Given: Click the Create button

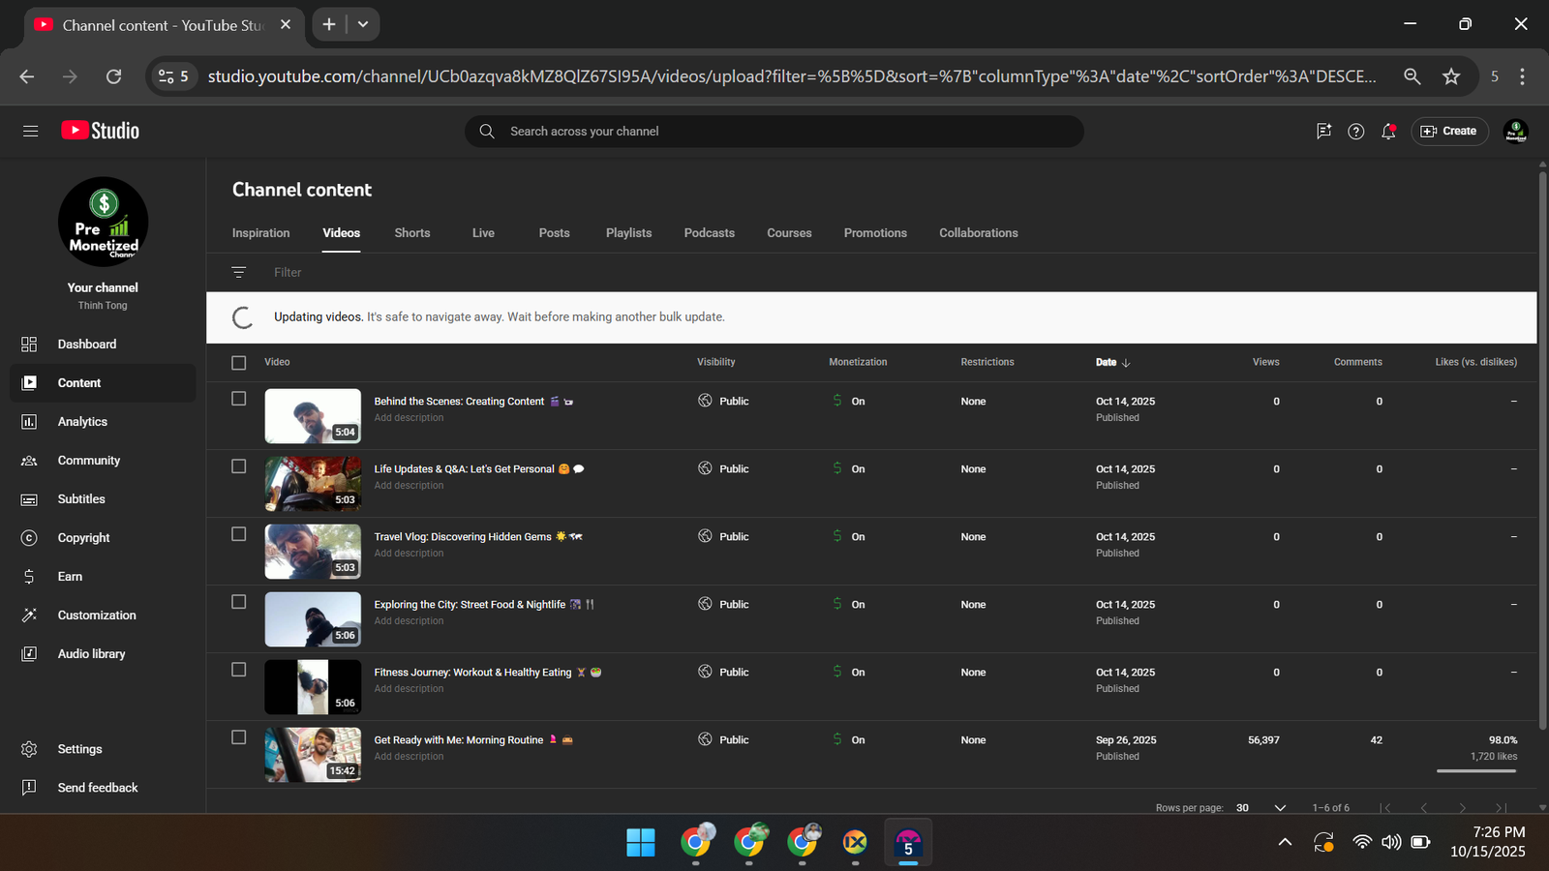Looking at the screenshot, I should tap(1449, 131).
